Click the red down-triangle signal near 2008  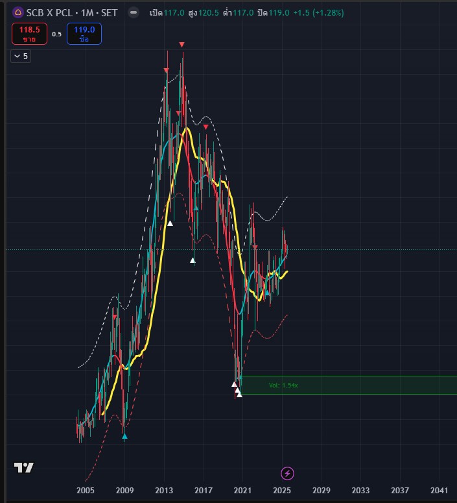coord(115,317)
